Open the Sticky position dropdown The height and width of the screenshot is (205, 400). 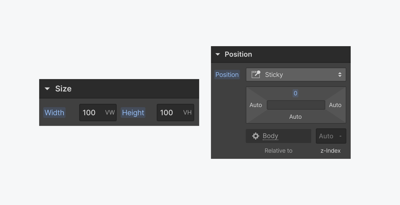(296, 75)
